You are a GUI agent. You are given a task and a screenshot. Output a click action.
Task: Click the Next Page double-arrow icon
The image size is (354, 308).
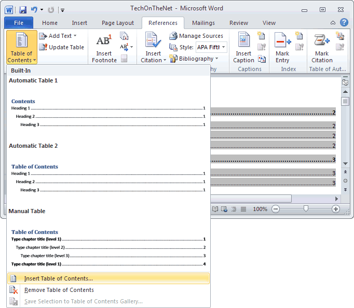345,190
